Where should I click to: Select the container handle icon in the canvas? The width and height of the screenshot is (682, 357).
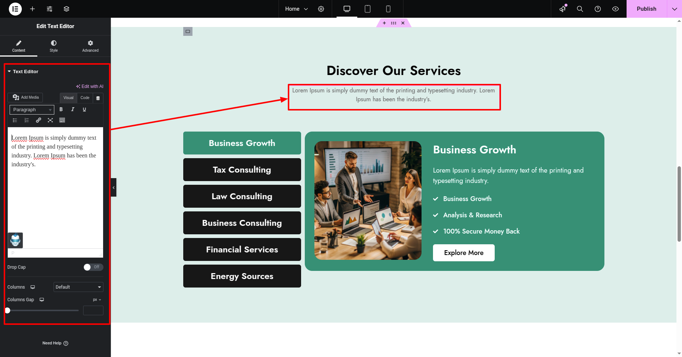point(188,31)
